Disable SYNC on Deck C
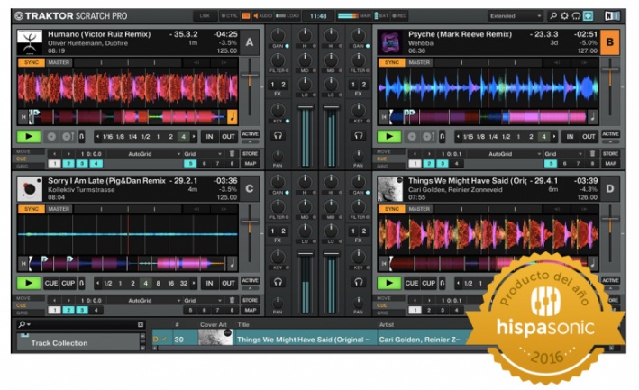This screenshot has width=639, height=390. point(32,209)
